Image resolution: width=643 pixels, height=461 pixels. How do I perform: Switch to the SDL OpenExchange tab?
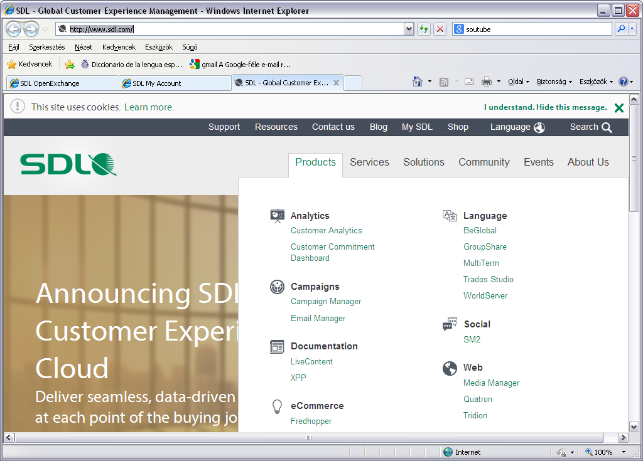coord(62,83)
